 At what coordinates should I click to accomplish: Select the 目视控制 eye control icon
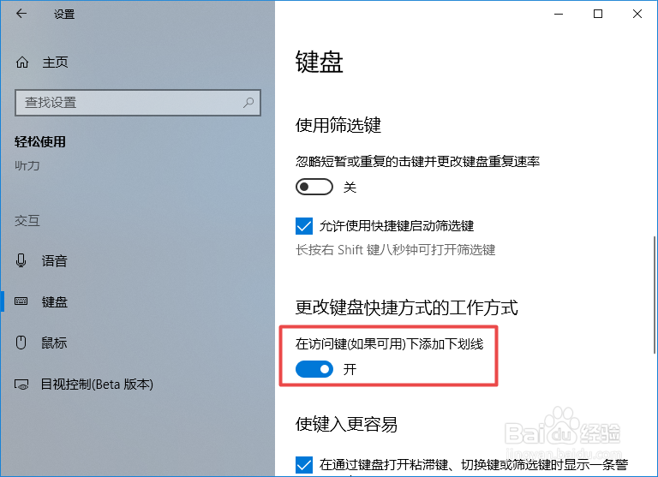click(21, 385)
